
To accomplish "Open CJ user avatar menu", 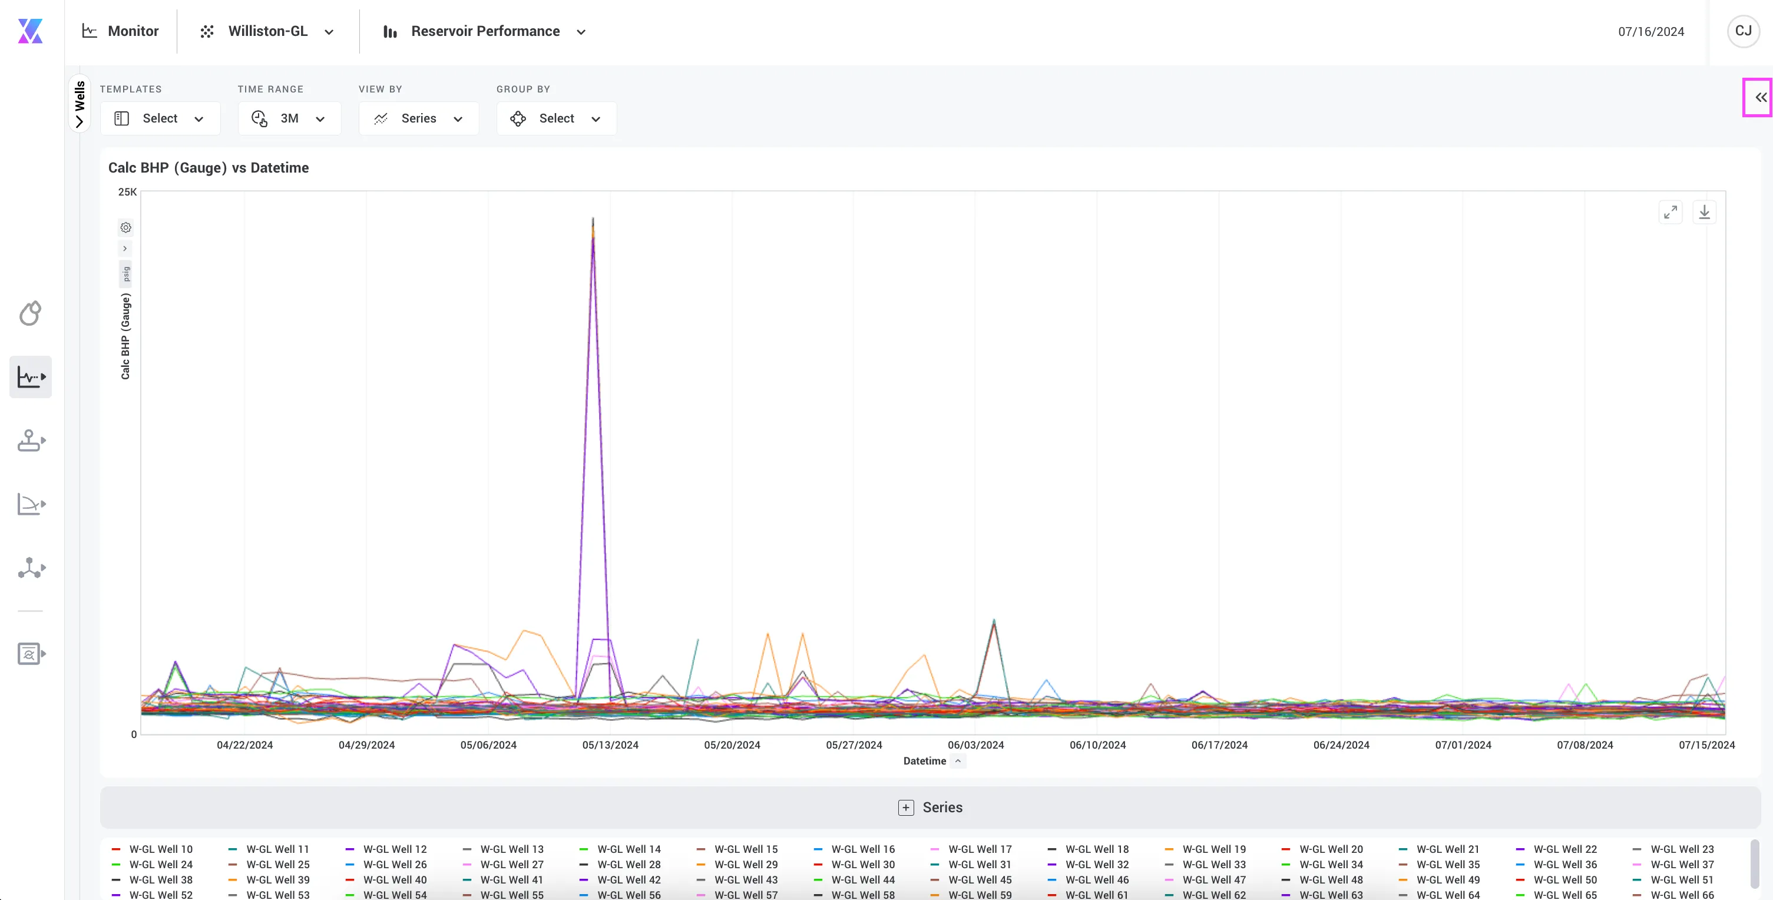I will point(1743,31).
